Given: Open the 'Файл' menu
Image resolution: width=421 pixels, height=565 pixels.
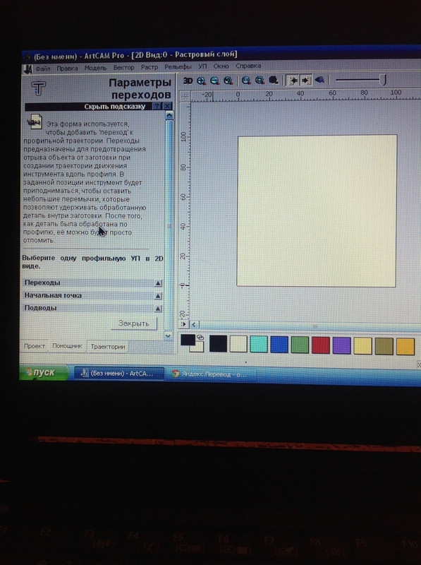Looking at the screenshot, I should point(43,69).
